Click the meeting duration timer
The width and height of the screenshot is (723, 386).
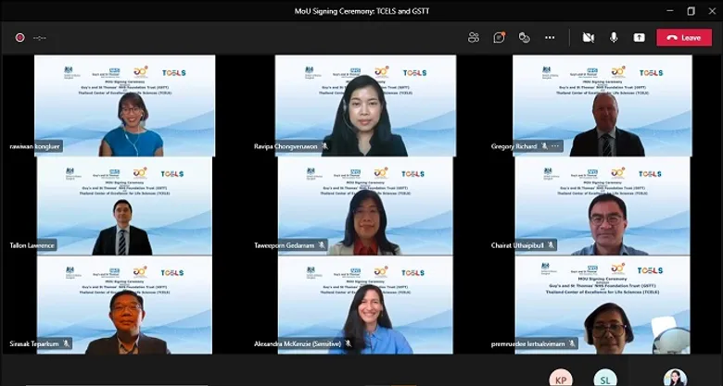pos(40,38)
